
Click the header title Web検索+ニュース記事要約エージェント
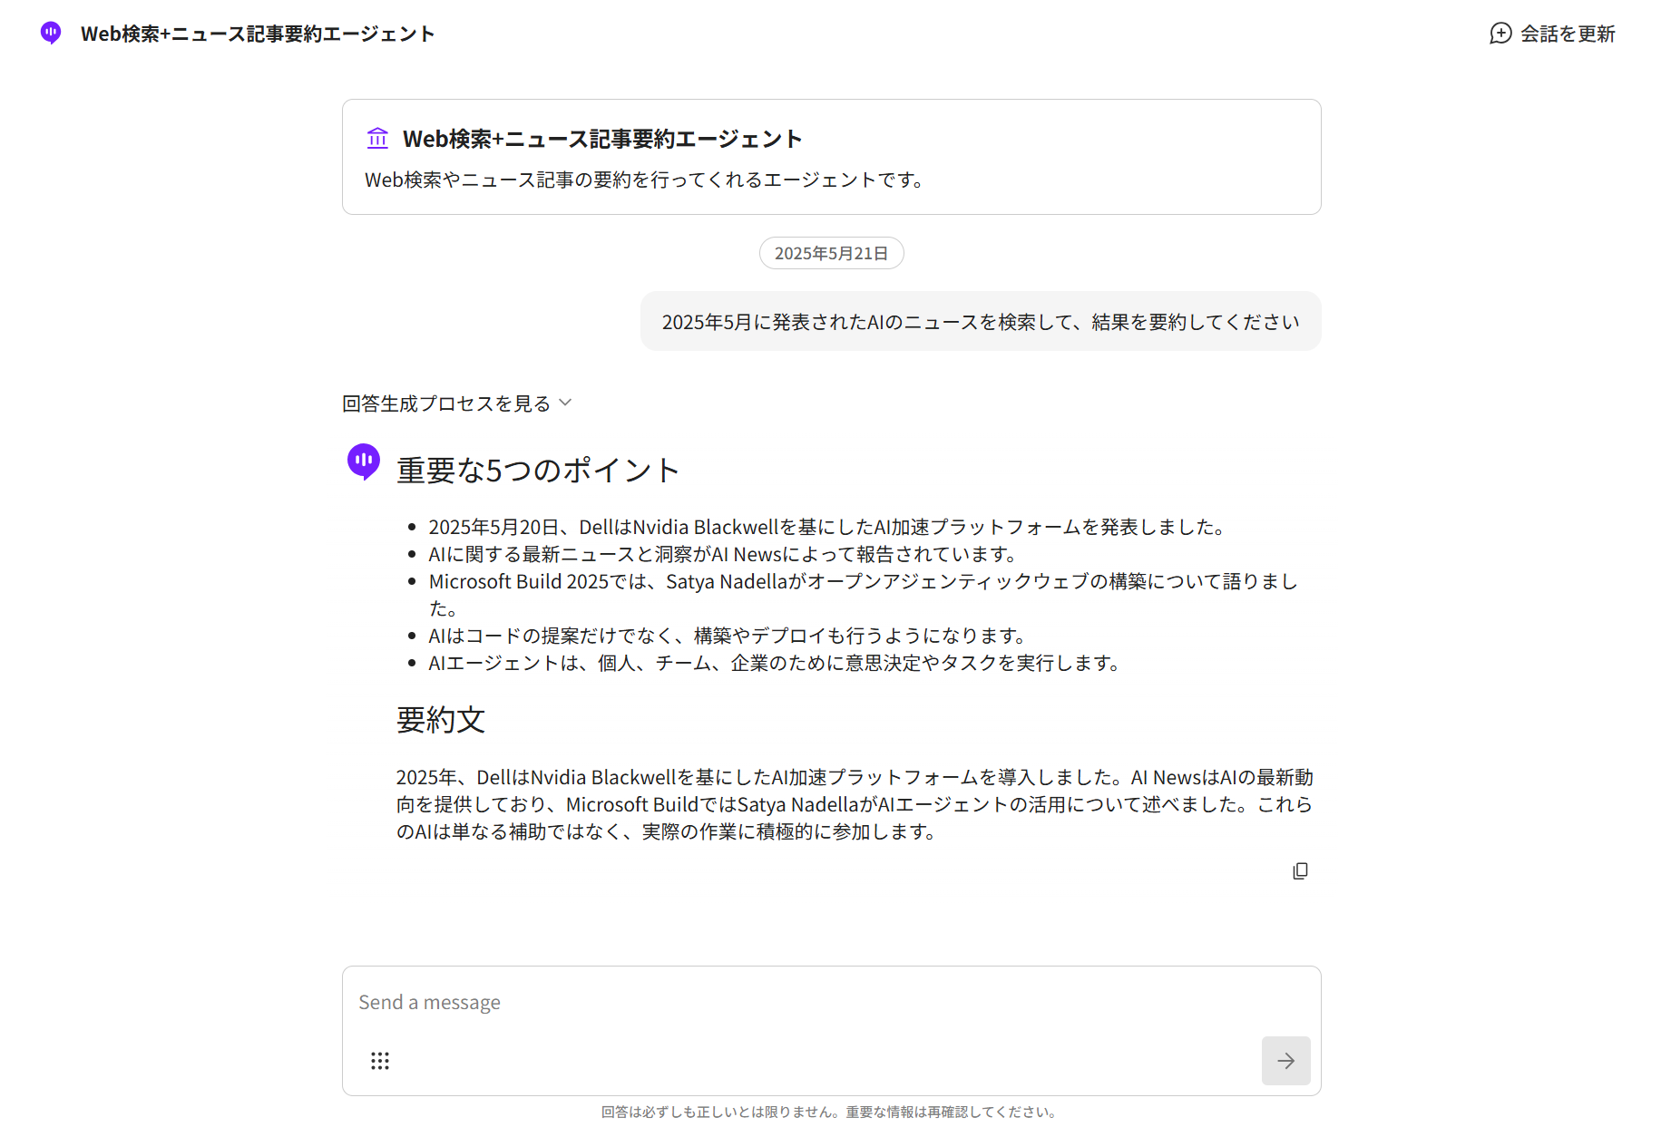point(258,34)
